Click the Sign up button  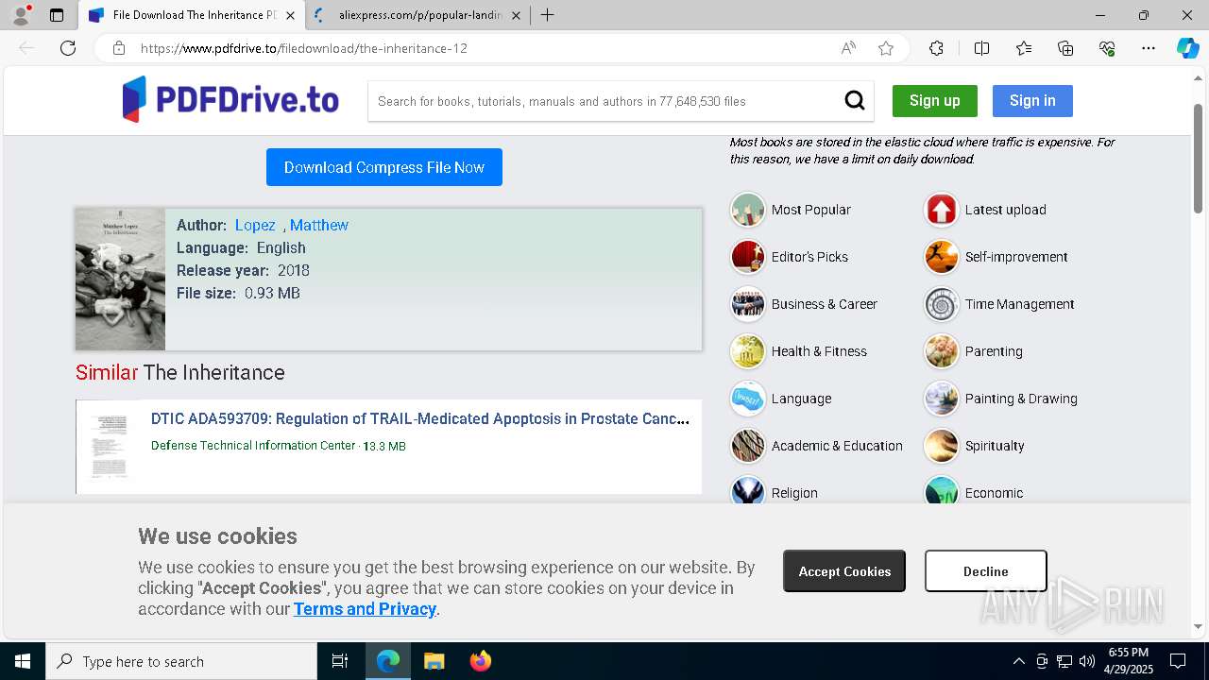coord(935,101)
